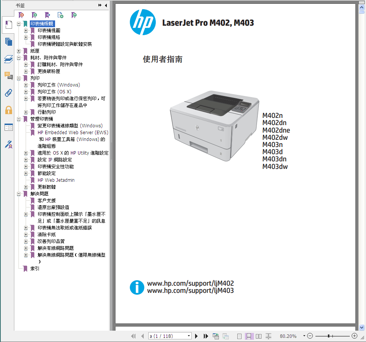Expand the 印表機視圖 bookmark
The width and height of the screenshot is (366, 342).
coord(26,30)
